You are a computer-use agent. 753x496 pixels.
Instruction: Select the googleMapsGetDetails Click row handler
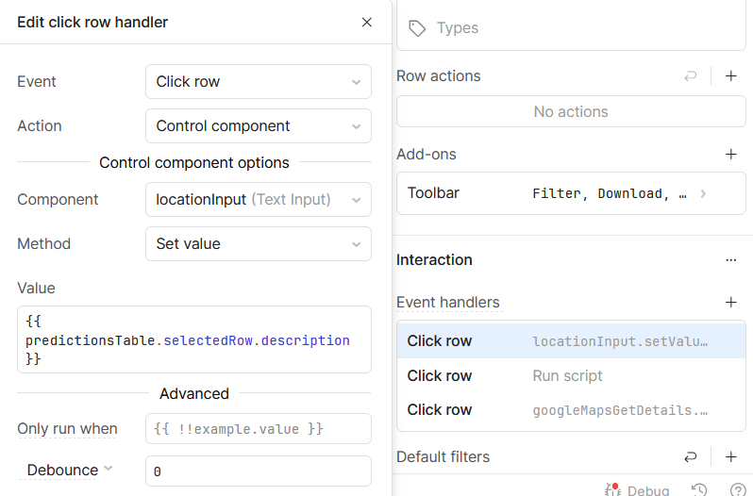571,410
